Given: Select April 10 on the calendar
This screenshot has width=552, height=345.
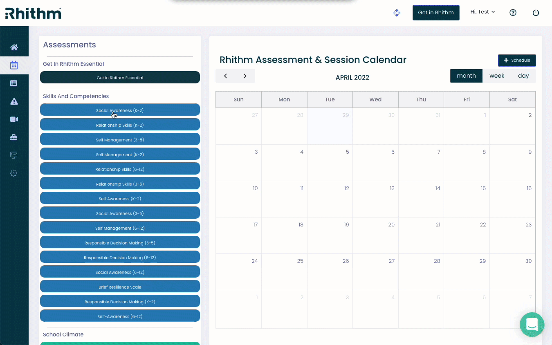Looking at the screenshot, I should [238, 199].
